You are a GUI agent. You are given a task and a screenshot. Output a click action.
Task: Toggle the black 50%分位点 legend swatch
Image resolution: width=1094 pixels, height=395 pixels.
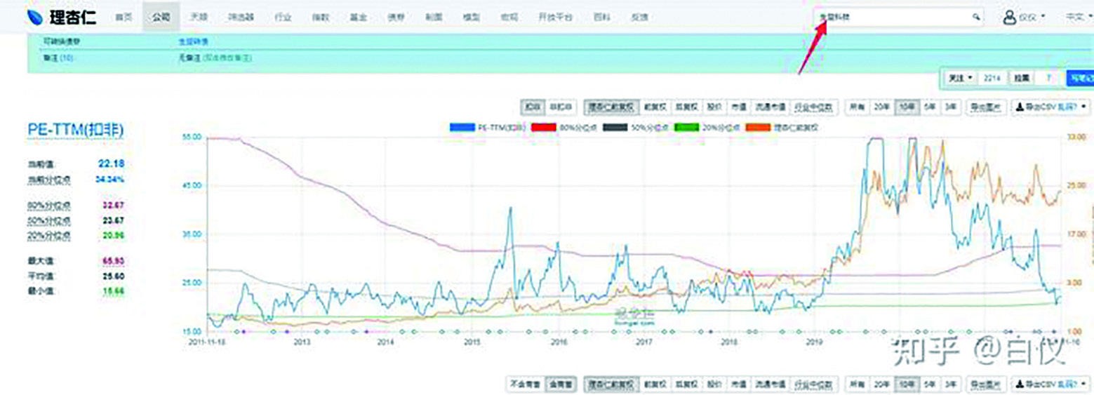click(615, 128)
